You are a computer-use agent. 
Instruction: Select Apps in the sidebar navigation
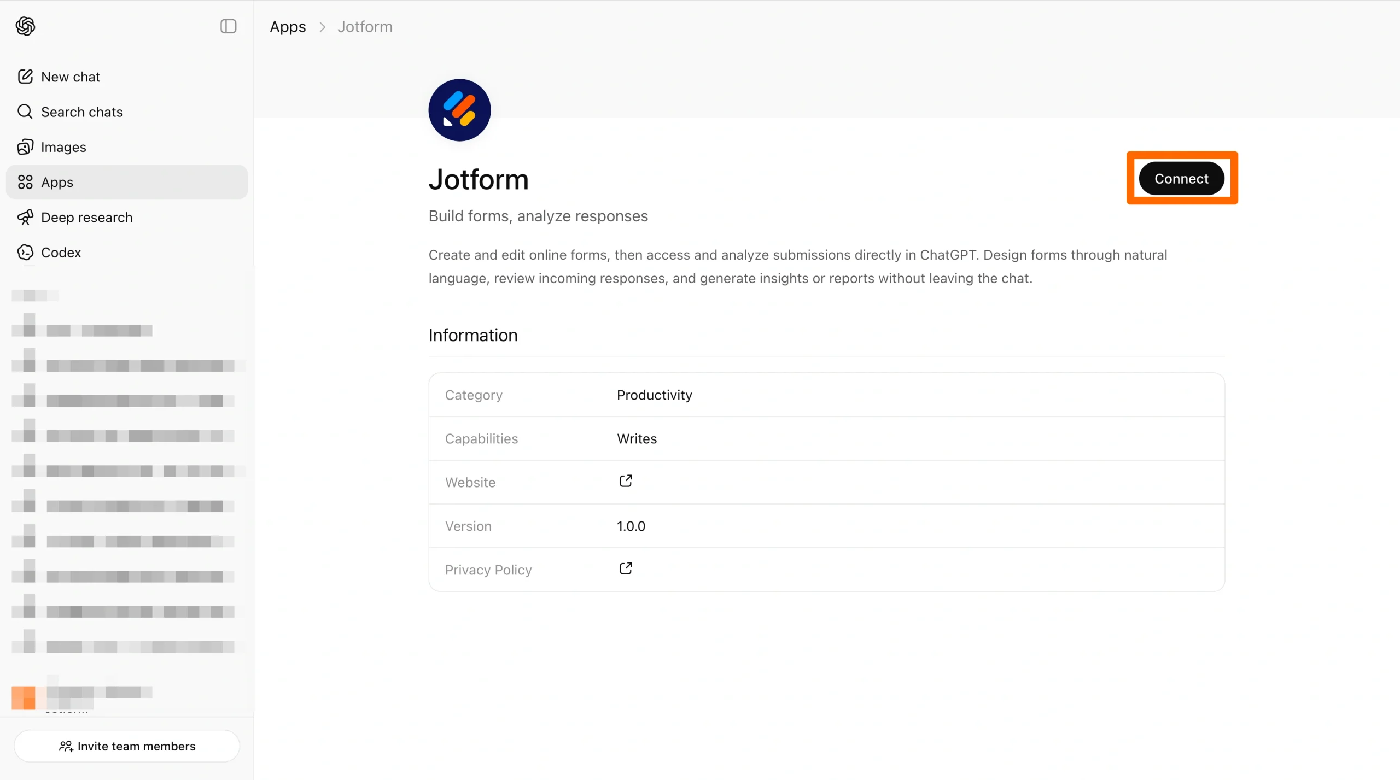click(x=57, y=181)
